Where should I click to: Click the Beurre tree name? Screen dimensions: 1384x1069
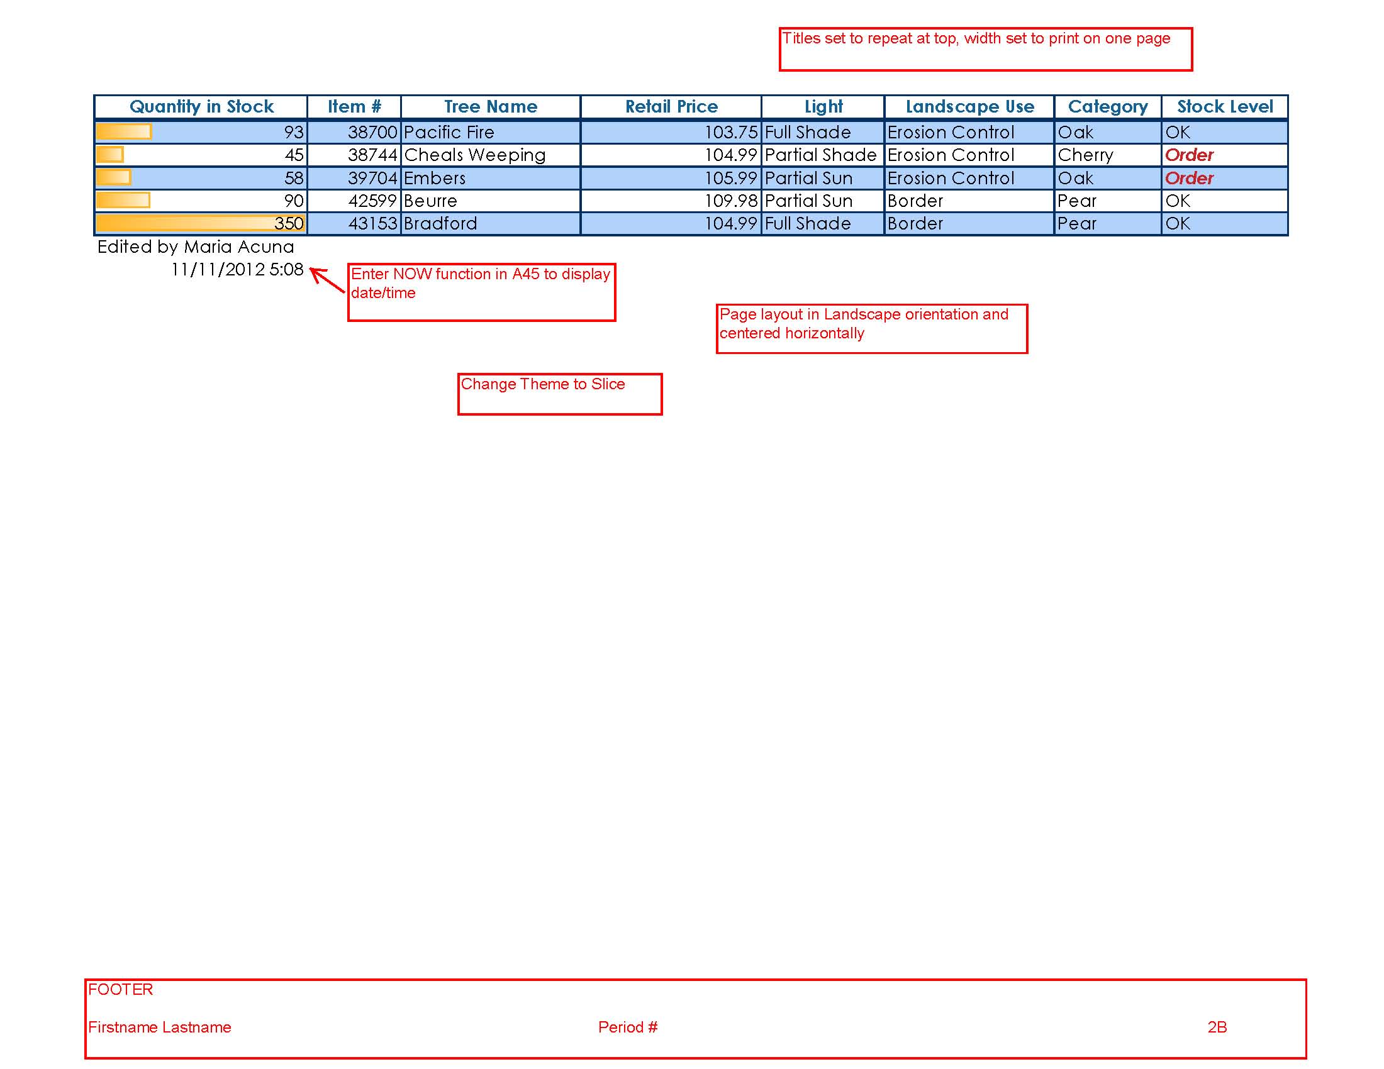491,201
